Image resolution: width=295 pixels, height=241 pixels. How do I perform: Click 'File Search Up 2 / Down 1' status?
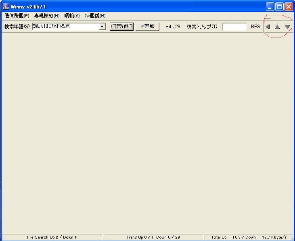(x=52, y=237)
